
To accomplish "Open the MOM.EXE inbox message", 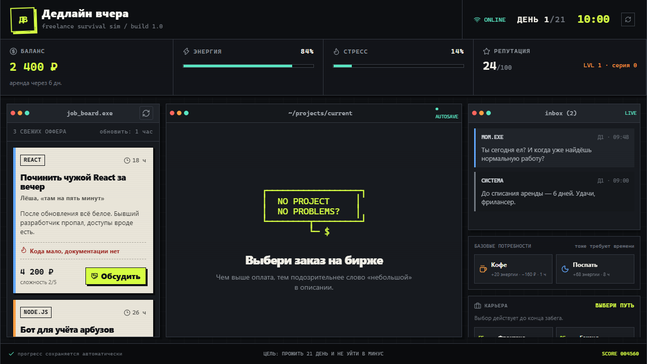I will 554,148.
